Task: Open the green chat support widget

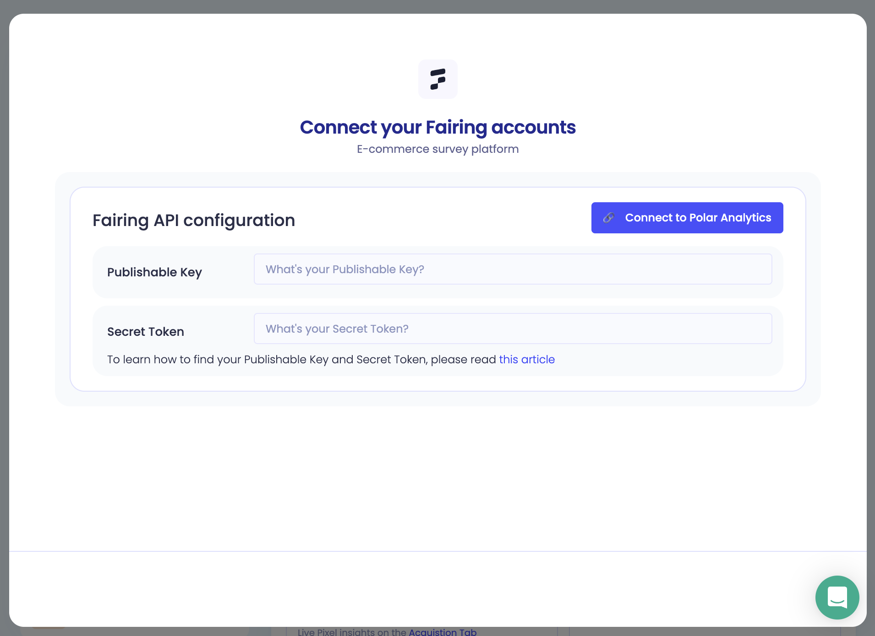Action: point(837,597)
